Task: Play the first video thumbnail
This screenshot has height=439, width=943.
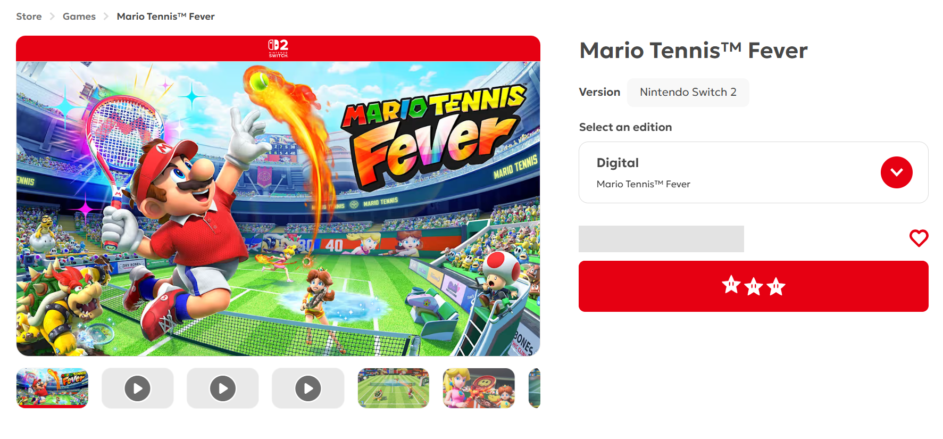Action: tap(137, 388)
